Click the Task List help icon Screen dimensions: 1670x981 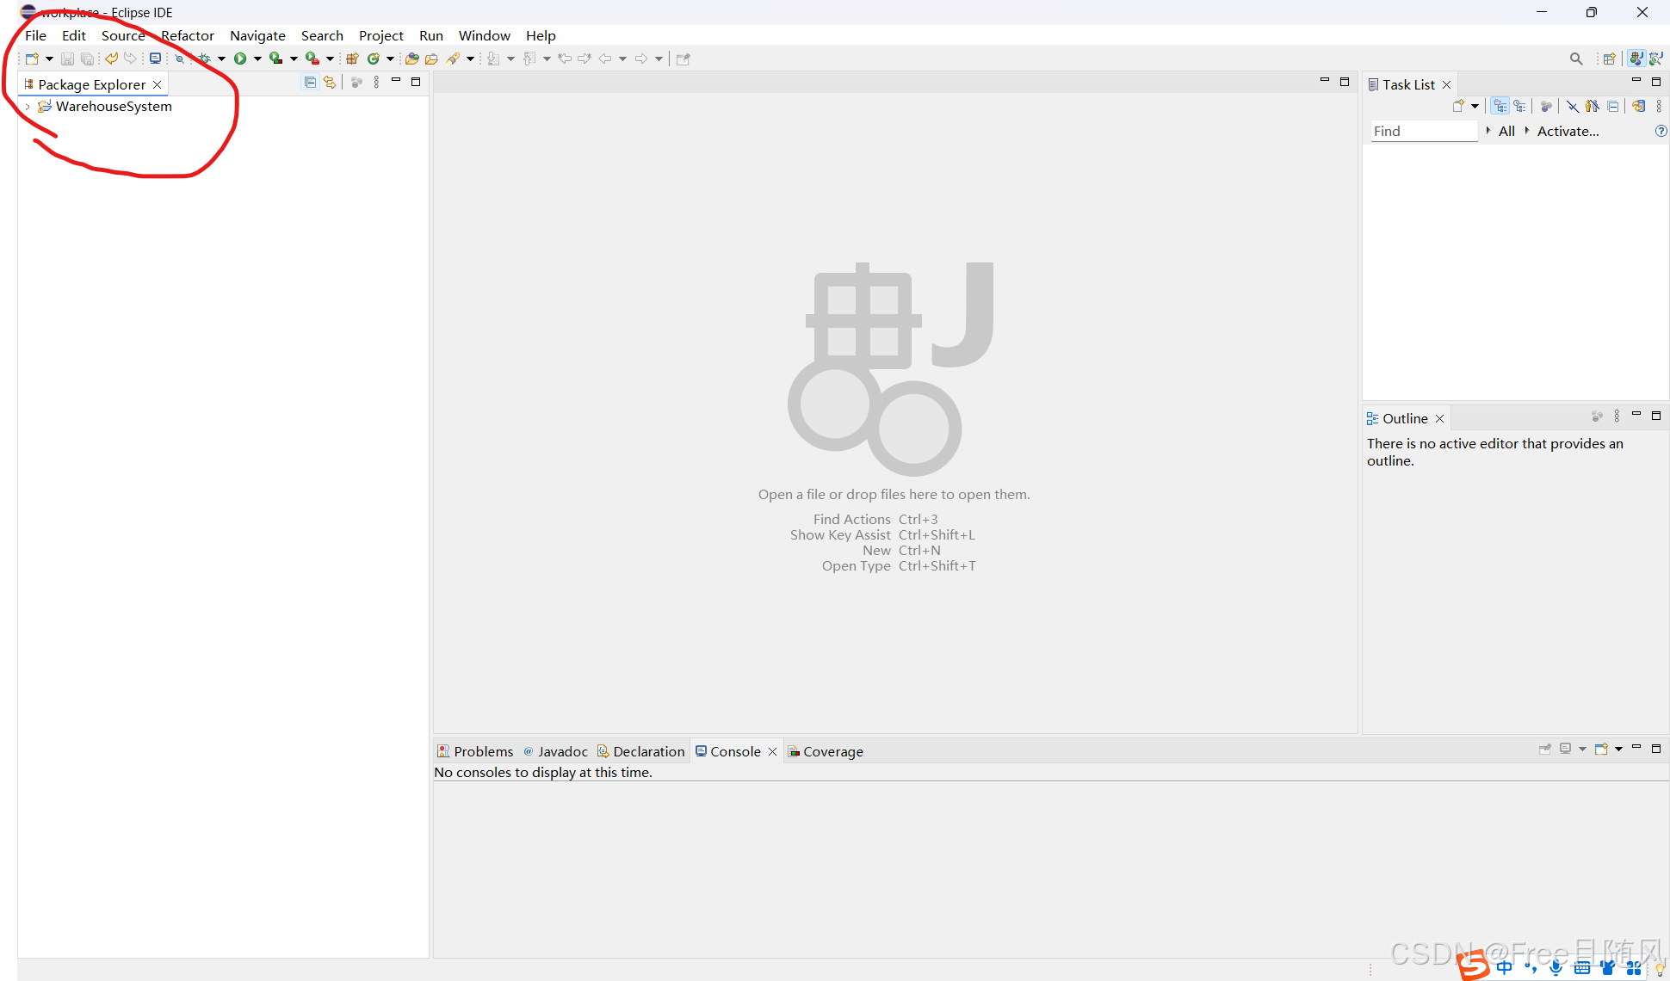click(x=1661, y=131)
